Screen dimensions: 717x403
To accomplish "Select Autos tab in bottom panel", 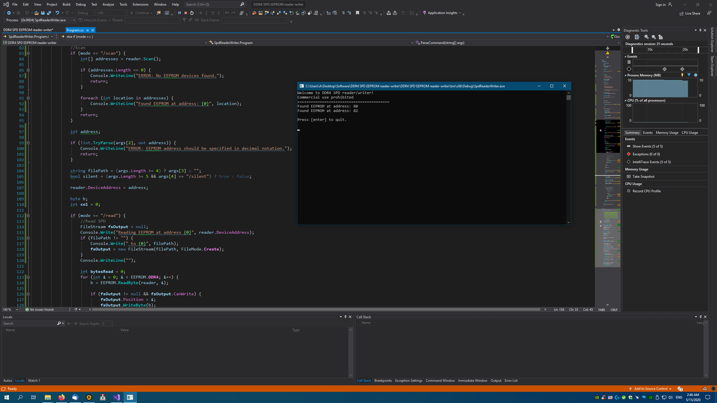I will tap(8, 381).
